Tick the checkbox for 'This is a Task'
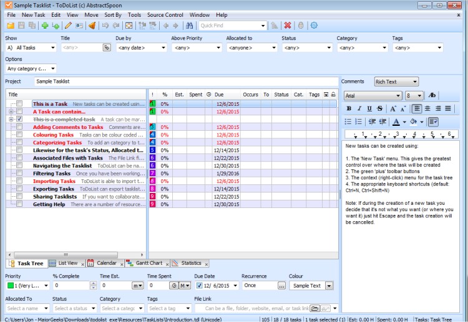468x322 pixels. (x=19, y=104)
